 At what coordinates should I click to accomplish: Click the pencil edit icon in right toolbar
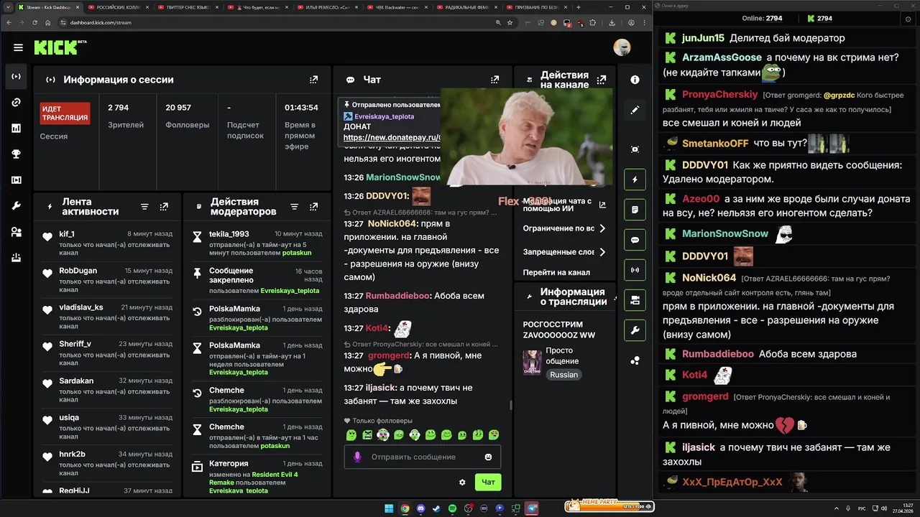[635, 110]
